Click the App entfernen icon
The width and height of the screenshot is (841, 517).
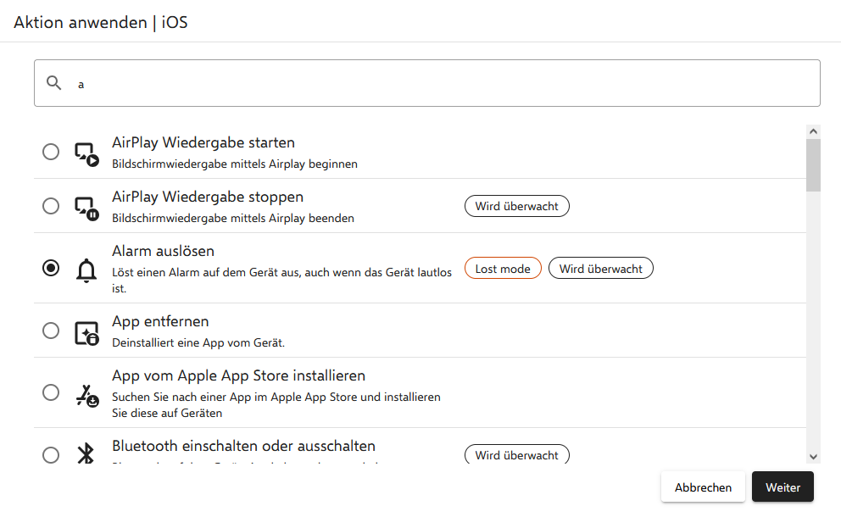pyautogui.click(x=86, y=332)
